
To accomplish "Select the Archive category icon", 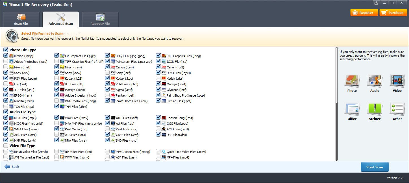I will (x=375, y=109).
